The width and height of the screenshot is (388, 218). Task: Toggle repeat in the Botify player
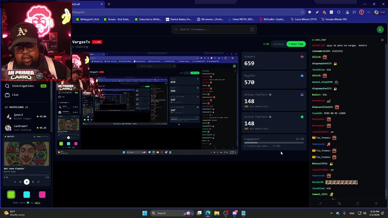click(38, 182)
